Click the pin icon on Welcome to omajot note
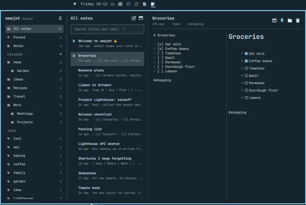306x205 pixels. 74,41
